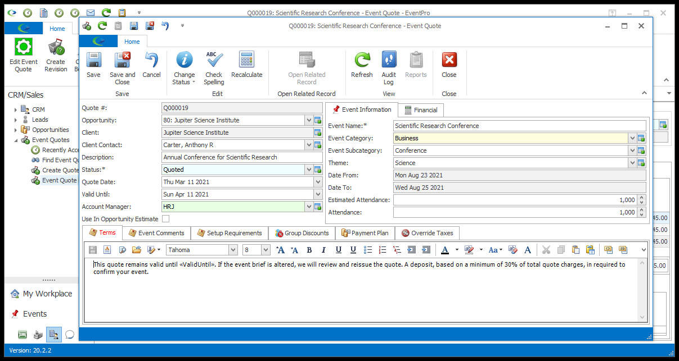Click the refresh arrow in quote window quick access bar
Image resolution: width=679 pixels, height=361 pixels.
point(102,26)
